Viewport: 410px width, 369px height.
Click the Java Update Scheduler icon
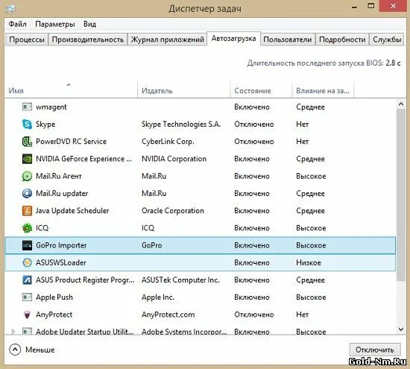pos(27,210)
